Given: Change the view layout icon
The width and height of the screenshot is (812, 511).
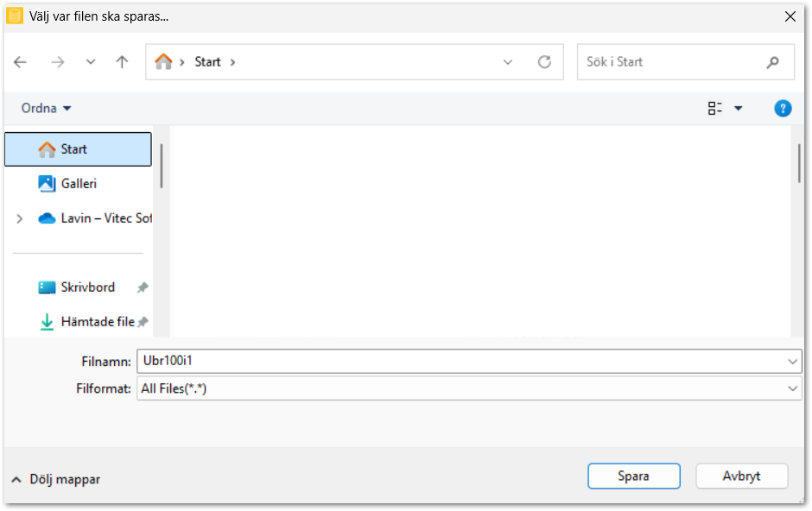Looking at the screenshot, I should [715, 108].
